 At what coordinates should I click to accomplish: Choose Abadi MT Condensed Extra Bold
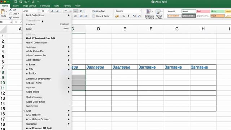pyautogui.click(x=47, y=38)
